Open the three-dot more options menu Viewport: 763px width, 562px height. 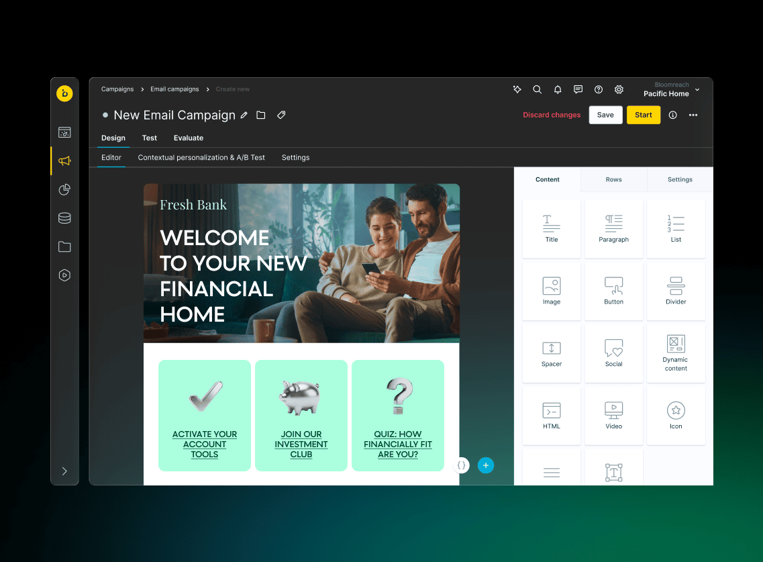(x=693, y=115)
